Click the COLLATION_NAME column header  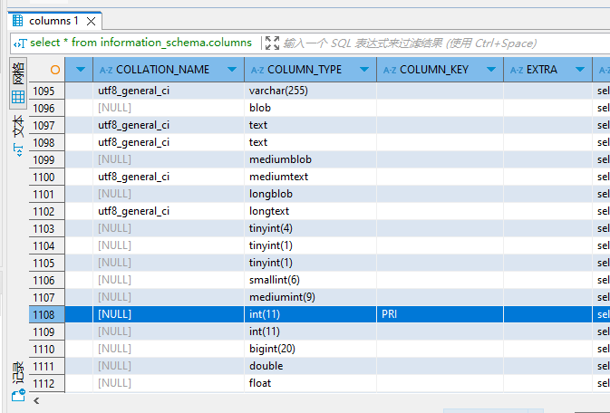(169, 70)
